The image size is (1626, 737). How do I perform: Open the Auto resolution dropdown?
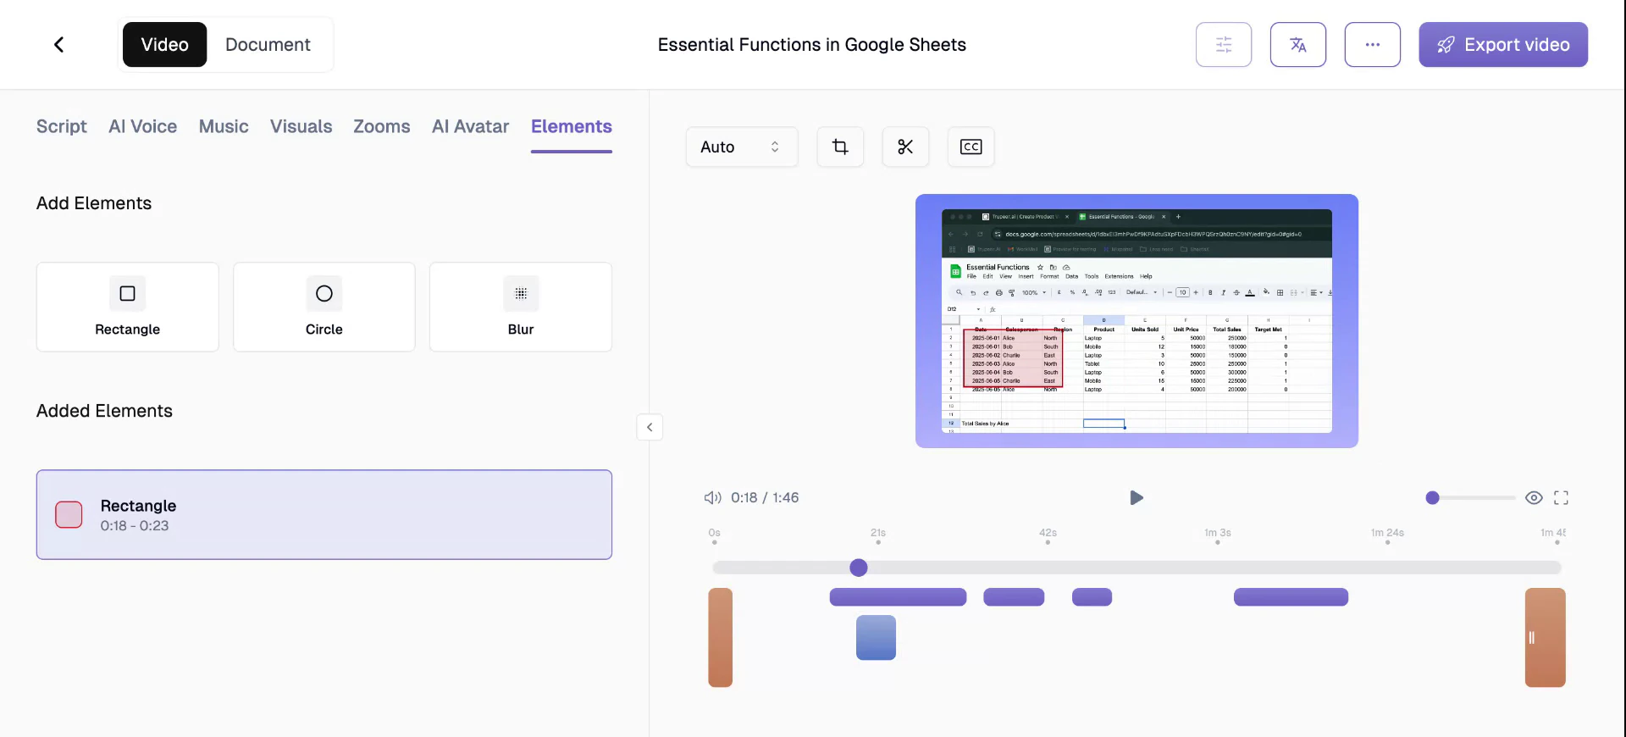741,147
